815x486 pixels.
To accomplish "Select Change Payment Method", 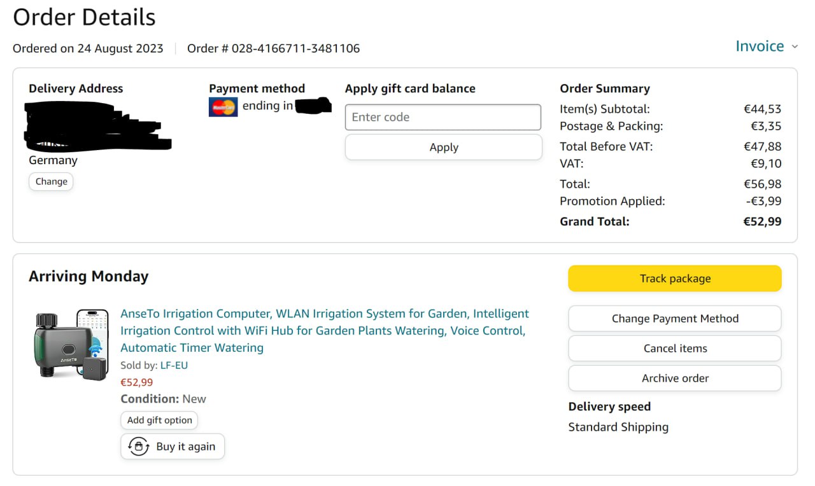I will (674, 319).
